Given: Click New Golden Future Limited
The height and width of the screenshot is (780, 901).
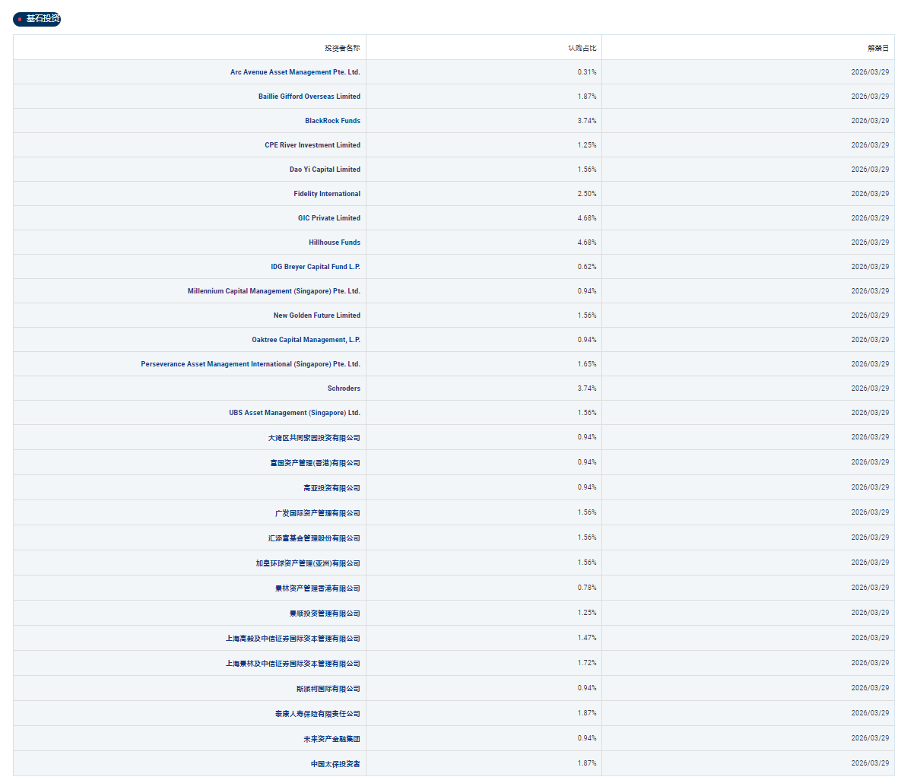Looking at the screenshot, I should (x=316, y=315).
